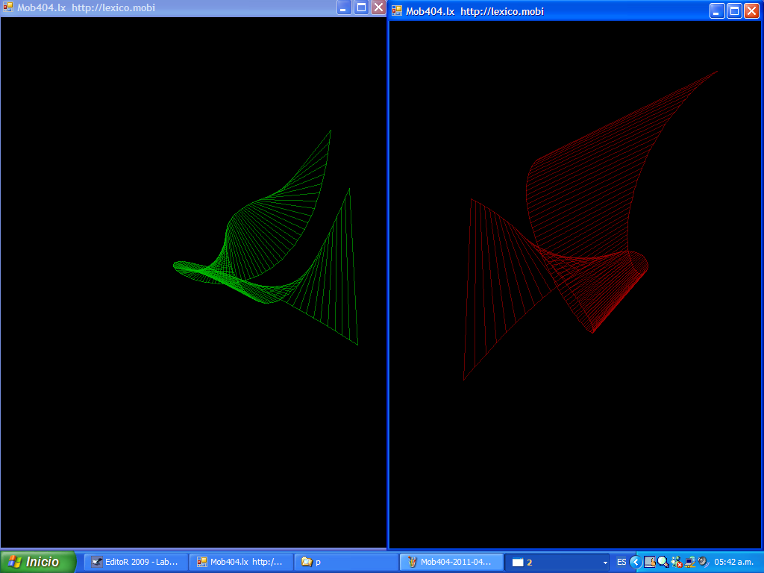Open EditoR 2009 from the taskbar
764x573 pixels.
135,562
